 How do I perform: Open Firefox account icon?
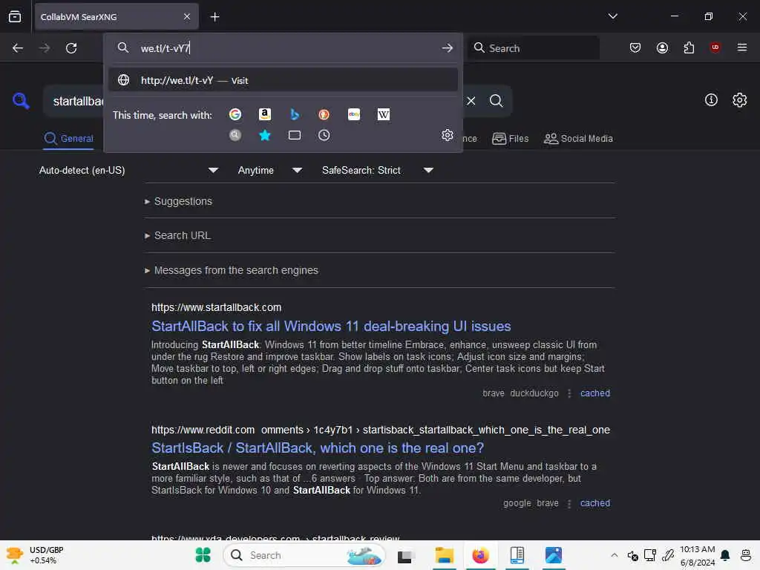[x=662, y=47]
